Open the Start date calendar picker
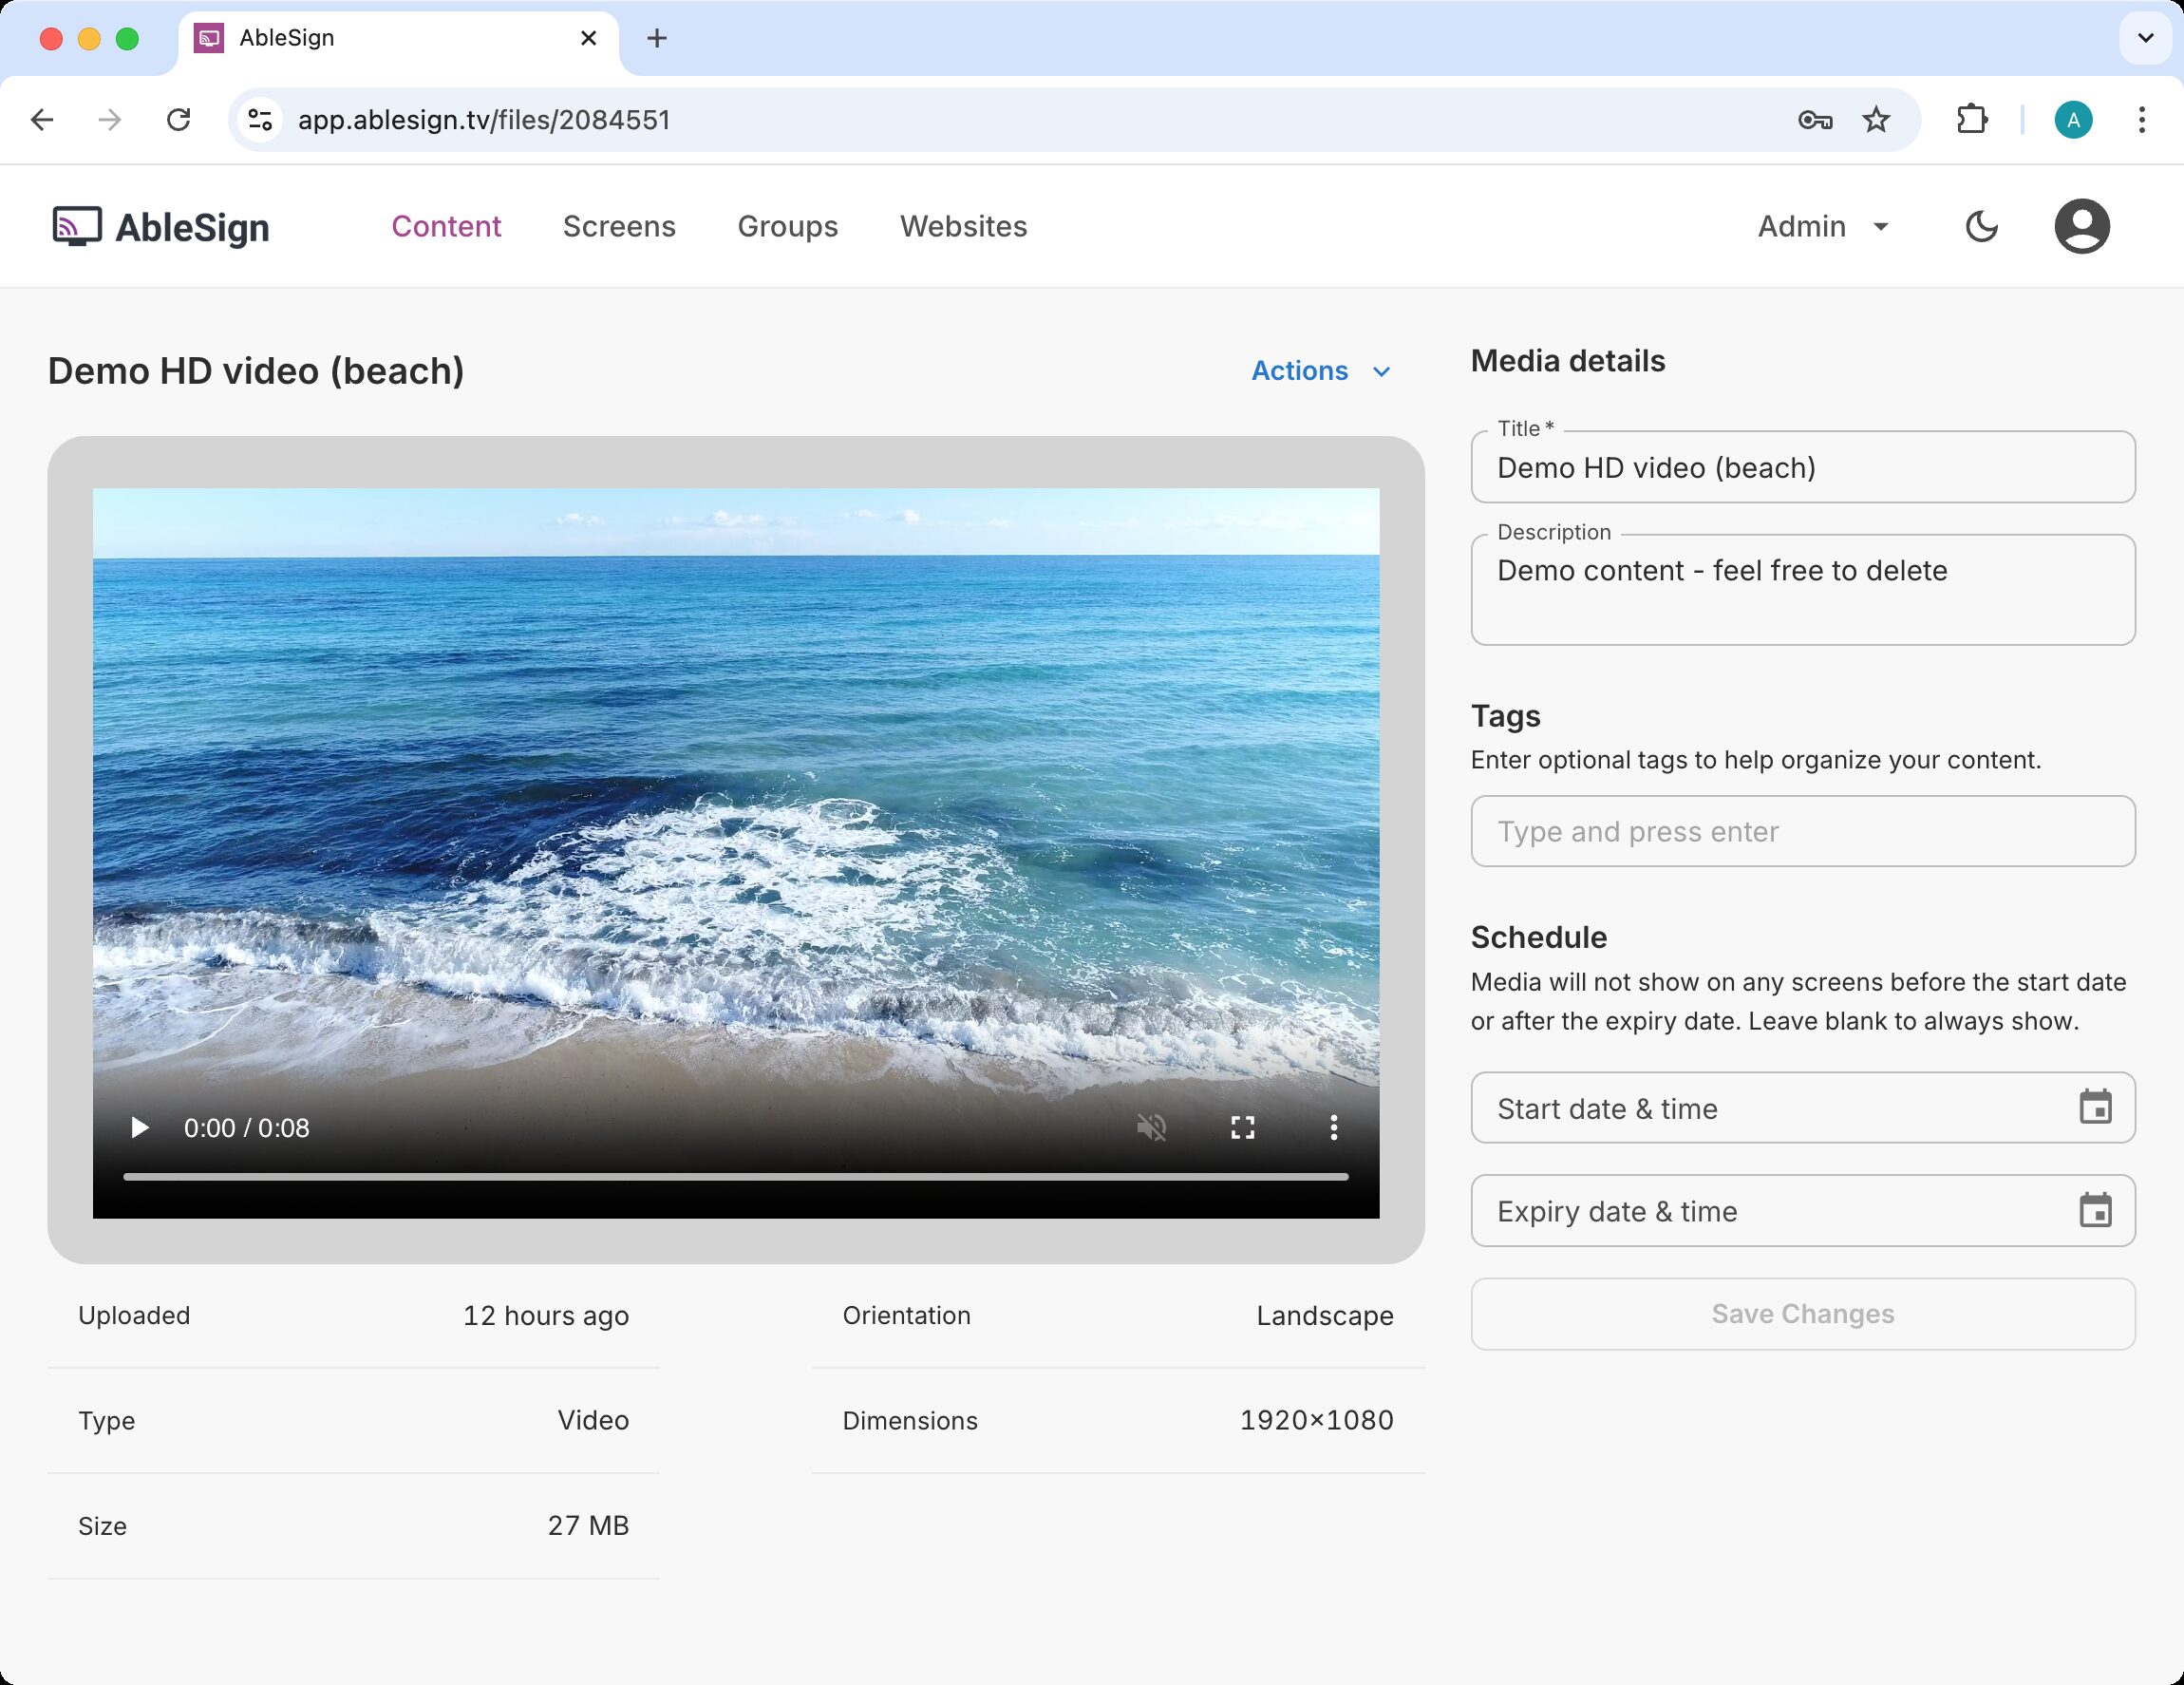2184x1685 pixels. pos(2097,1107)
